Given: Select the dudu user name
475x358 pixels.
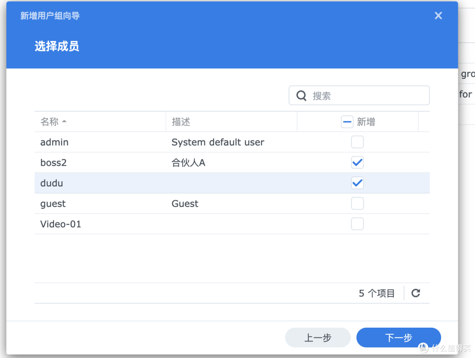Looking at the screenshot, I should [x=52, y=183].
